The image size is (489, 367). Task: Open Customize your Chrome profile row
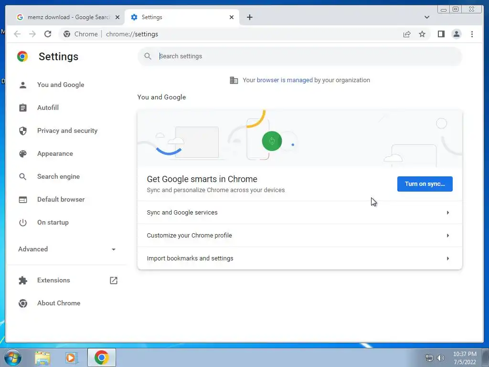[300, 236]
